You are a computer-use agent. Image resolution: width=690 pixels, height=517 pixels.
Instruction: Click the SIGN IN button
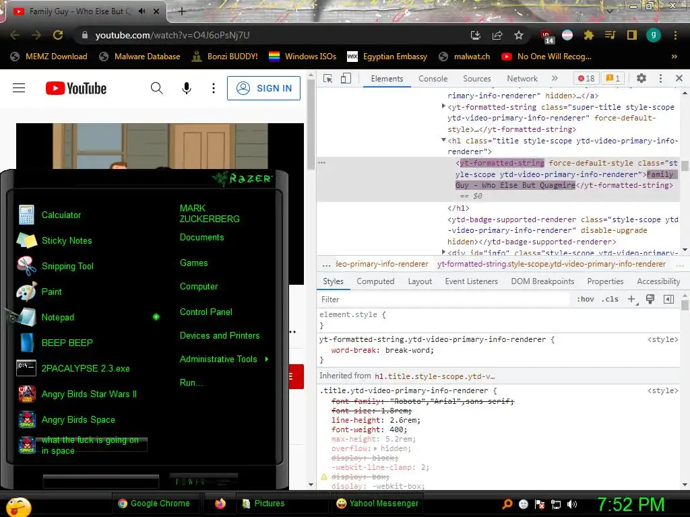pos(263,88)
